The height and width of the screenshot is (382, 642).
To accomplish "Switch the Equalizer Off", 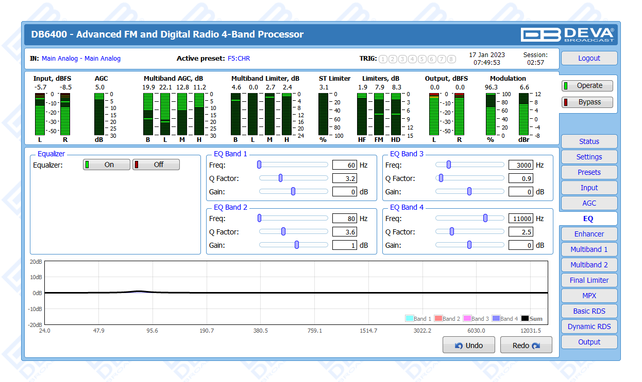I will pyautogui.click(x=156, y=165).
